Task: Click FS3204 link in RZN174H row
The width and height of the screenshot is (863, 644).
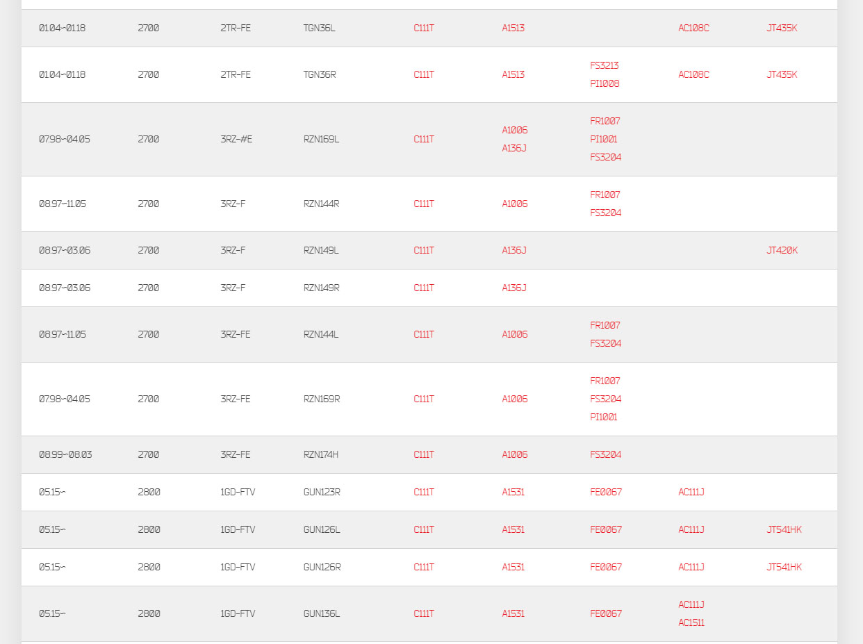Action: click(x=606, y=454)
